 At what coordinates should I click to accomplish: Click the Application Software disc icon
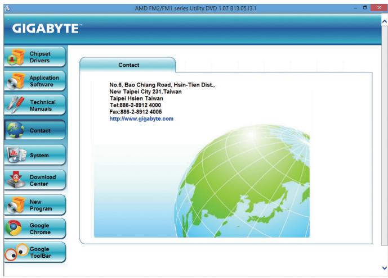pyautogui.click(x=16, y=81)
